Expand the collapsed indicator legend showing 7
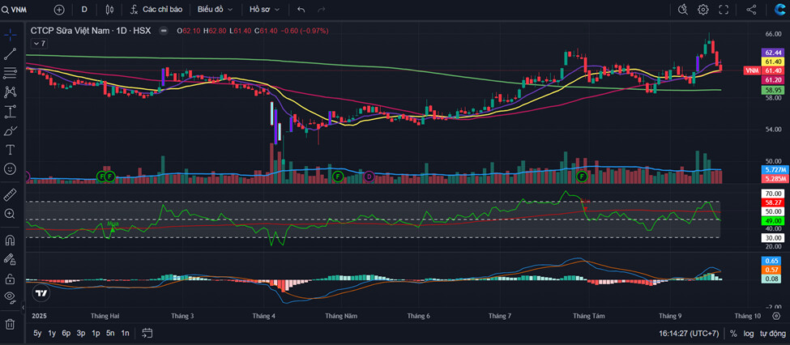The height and width of the screenshot is (345, 790). coord(38,43)
